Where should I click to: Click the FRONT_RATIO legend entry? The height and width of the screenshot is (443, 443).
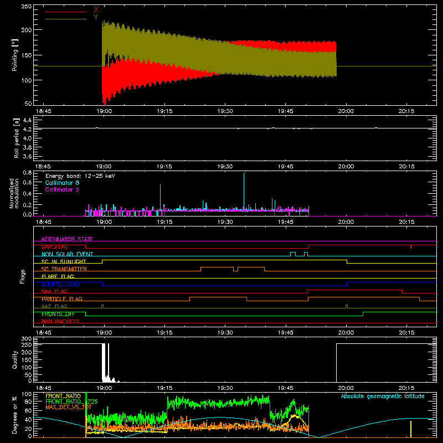pos(63,396)
